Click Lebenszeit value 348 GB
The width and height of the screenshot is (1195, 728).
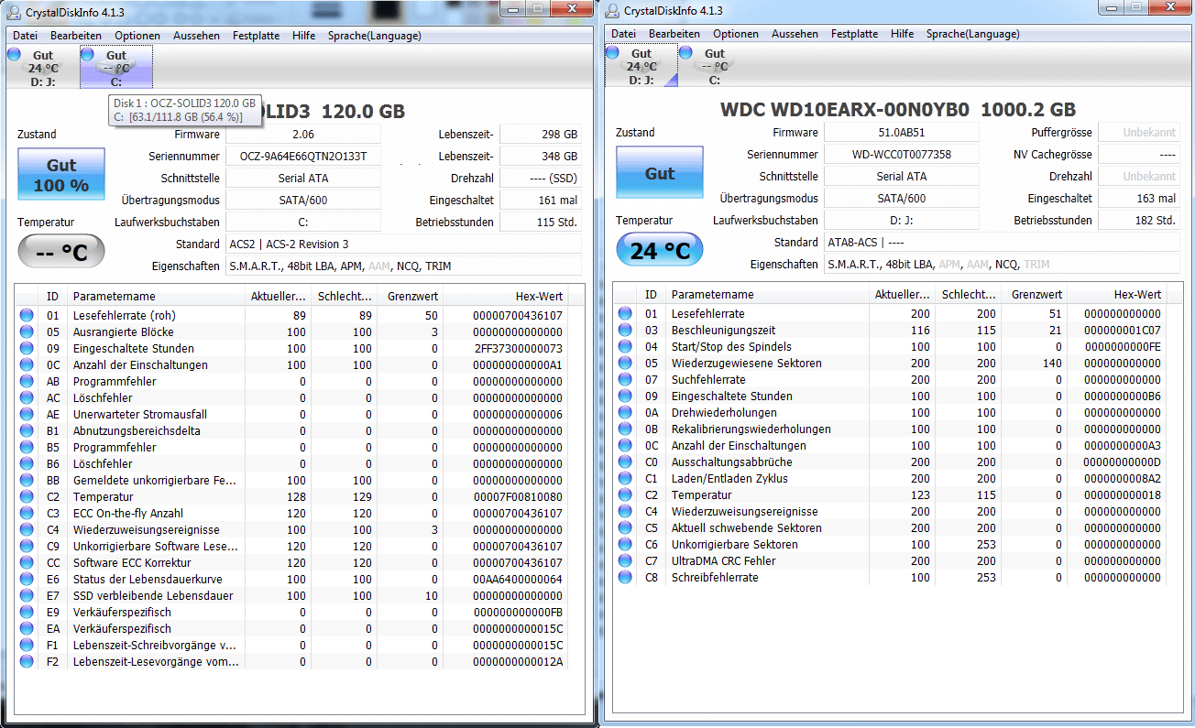tap(541, 157)
